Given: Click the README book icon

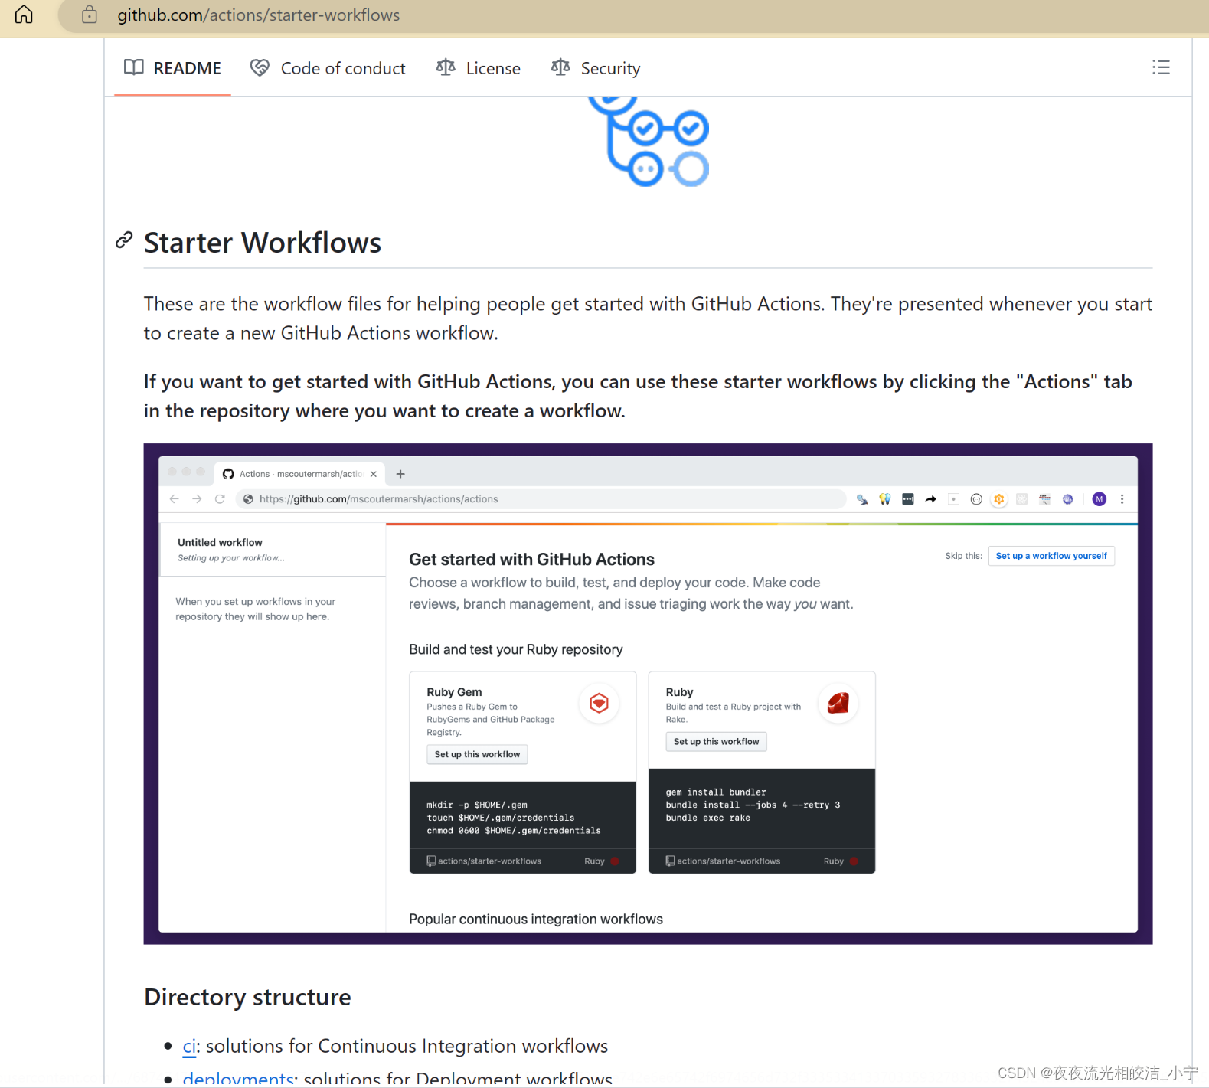Looking at the screenshot, I should pos(134,67).
